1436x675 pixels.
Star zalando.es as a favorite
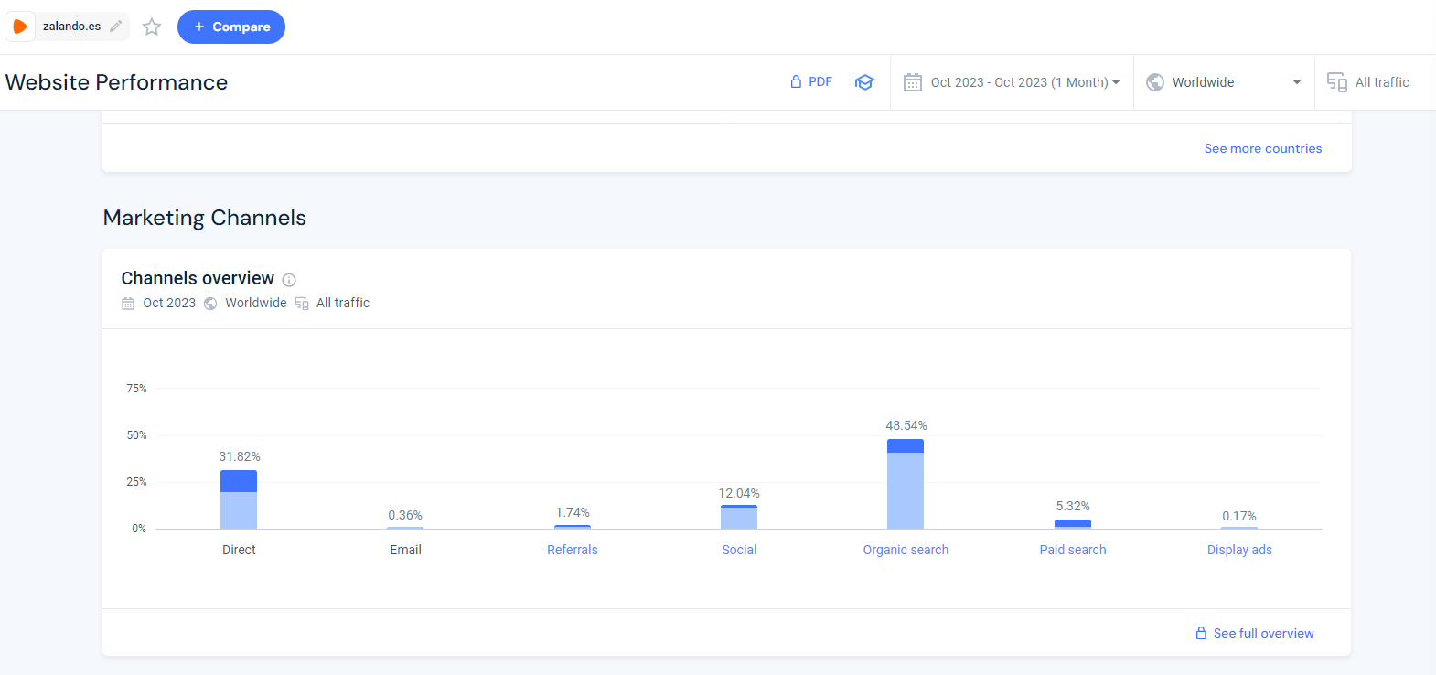(152, 27)
